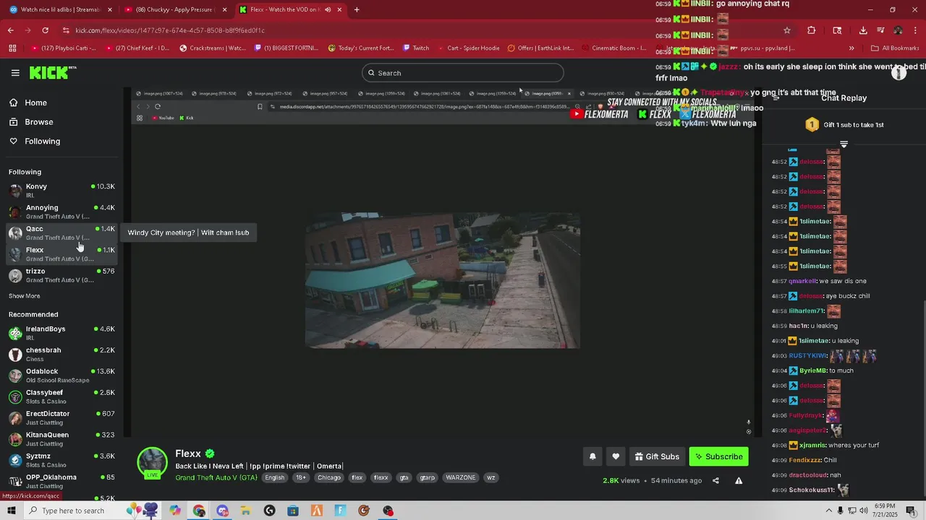Expand the bookmarks bar overflow chevron

coord(851,48)
